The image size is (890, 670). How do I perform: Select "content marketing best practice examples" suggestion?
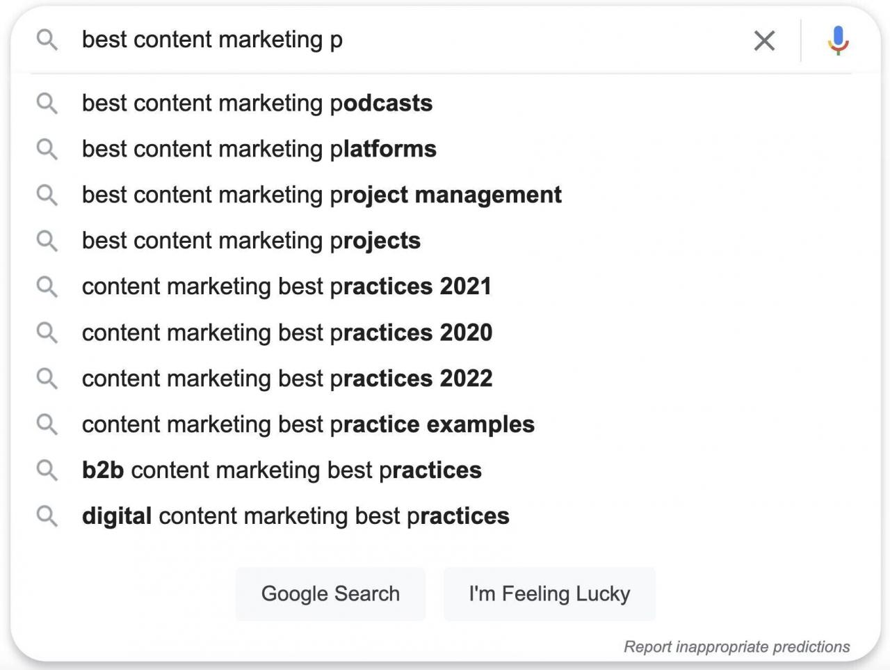point(308,424)
